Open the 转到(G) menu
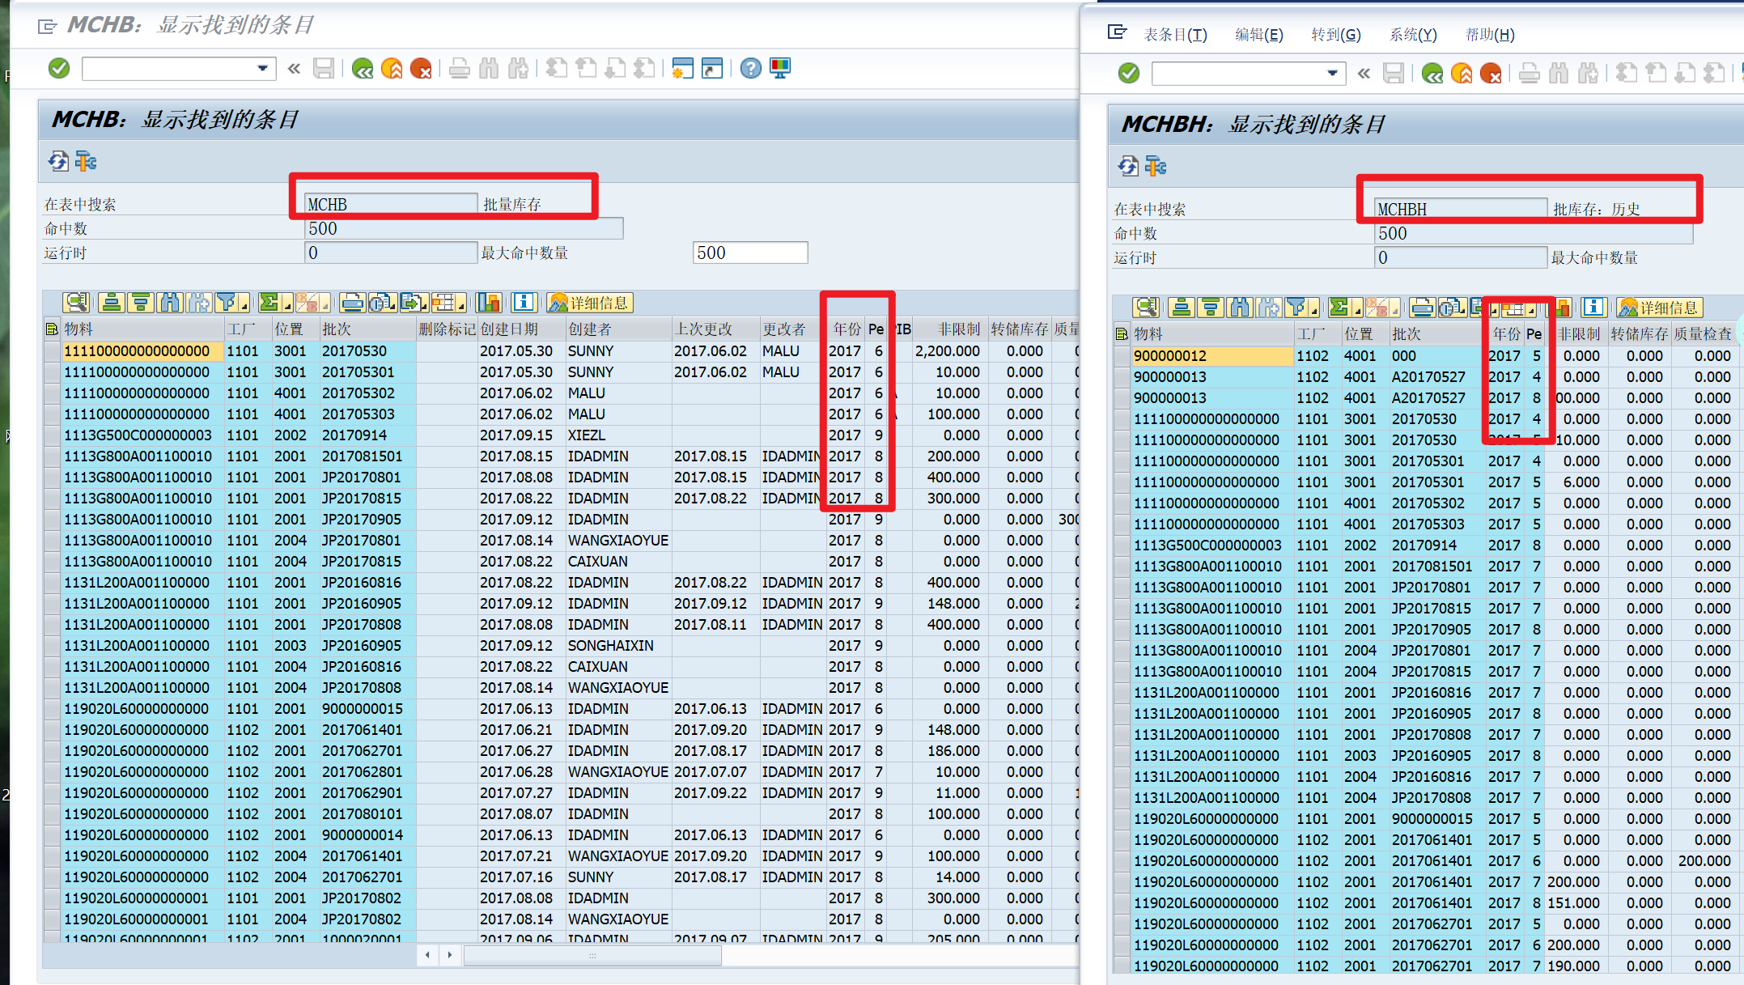This screenshot has width=1744, height=985. pos(1335,35)
